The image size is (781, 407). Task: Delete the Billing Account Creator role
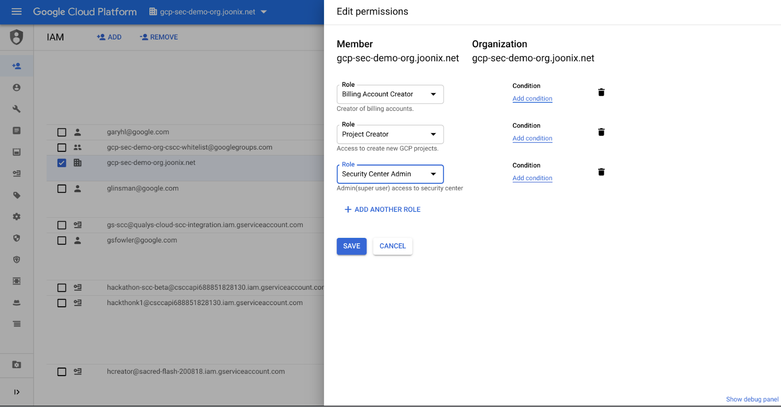click(601, 92)
